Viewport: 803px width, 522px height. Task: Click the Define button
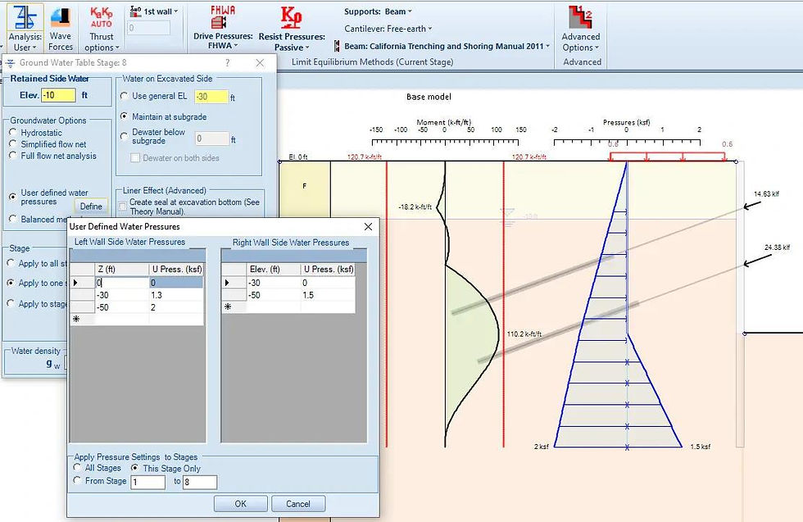(91, 206)
